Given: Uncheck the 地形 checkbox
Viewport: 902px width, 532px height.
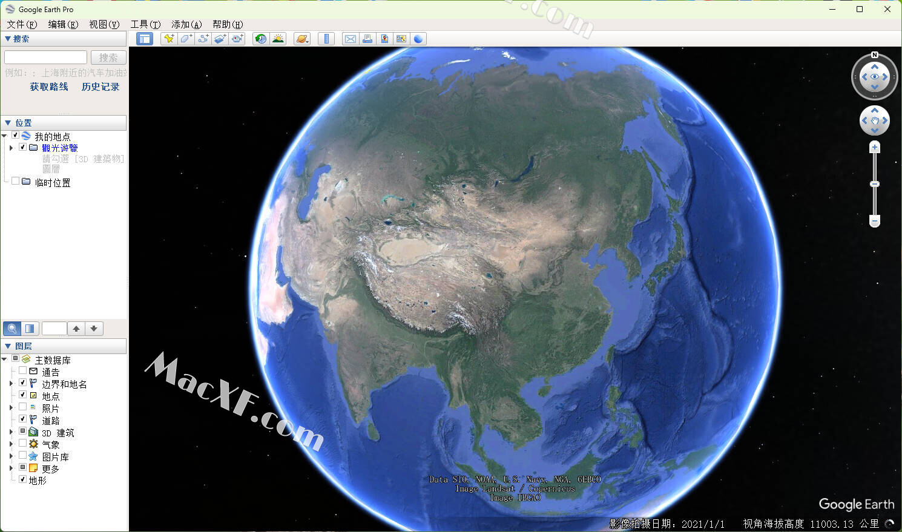Looking at the screenshot, I should click(x=23, y=479).
